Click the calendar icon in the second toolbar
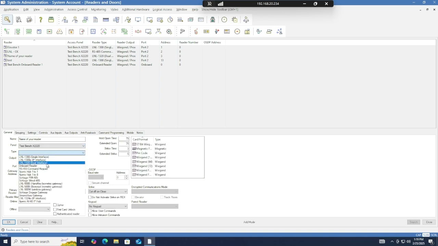 [x=71, y=31]
